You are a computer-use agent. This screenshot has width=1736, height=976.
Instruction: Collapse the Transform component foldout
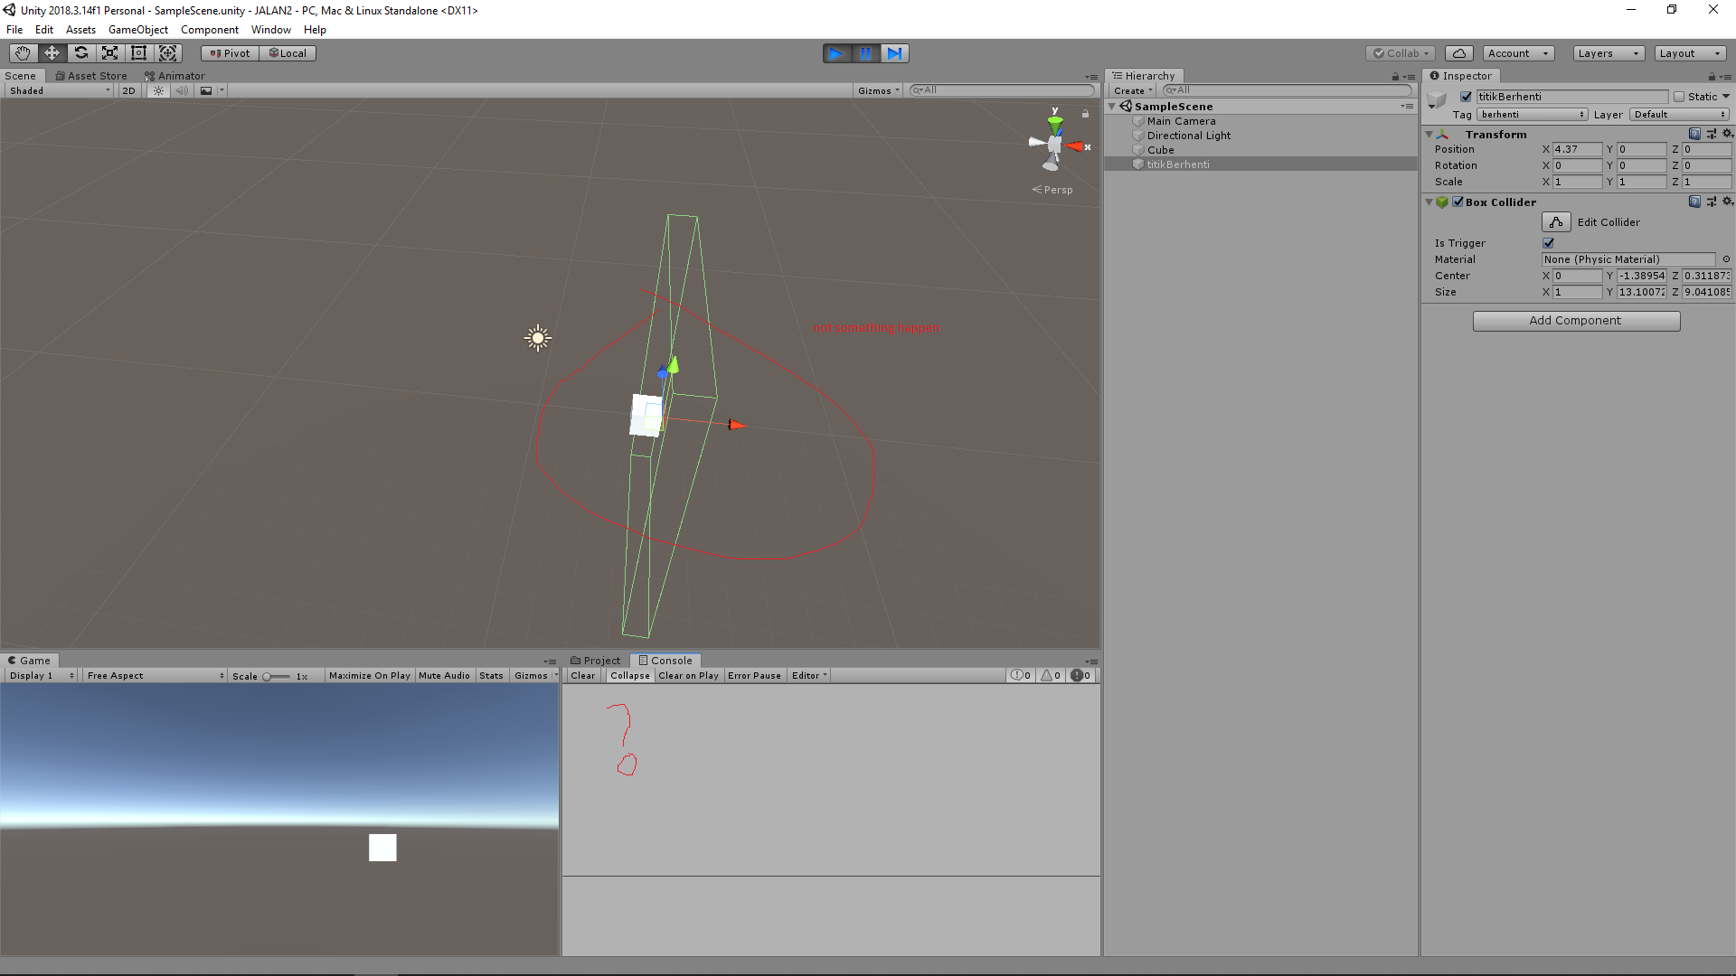pos(1429,134)
